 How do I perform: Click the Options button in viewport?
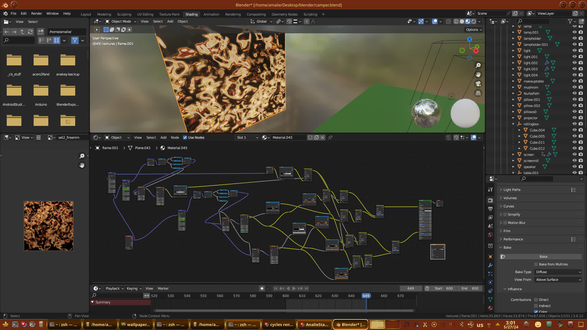474,30
